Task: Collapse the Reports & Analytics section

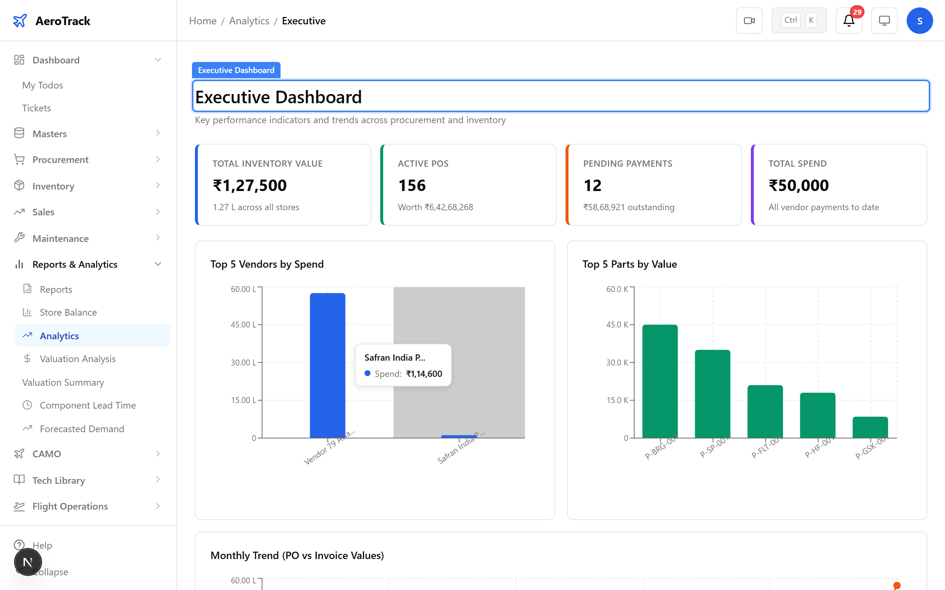Action: (x=158, y=264)
